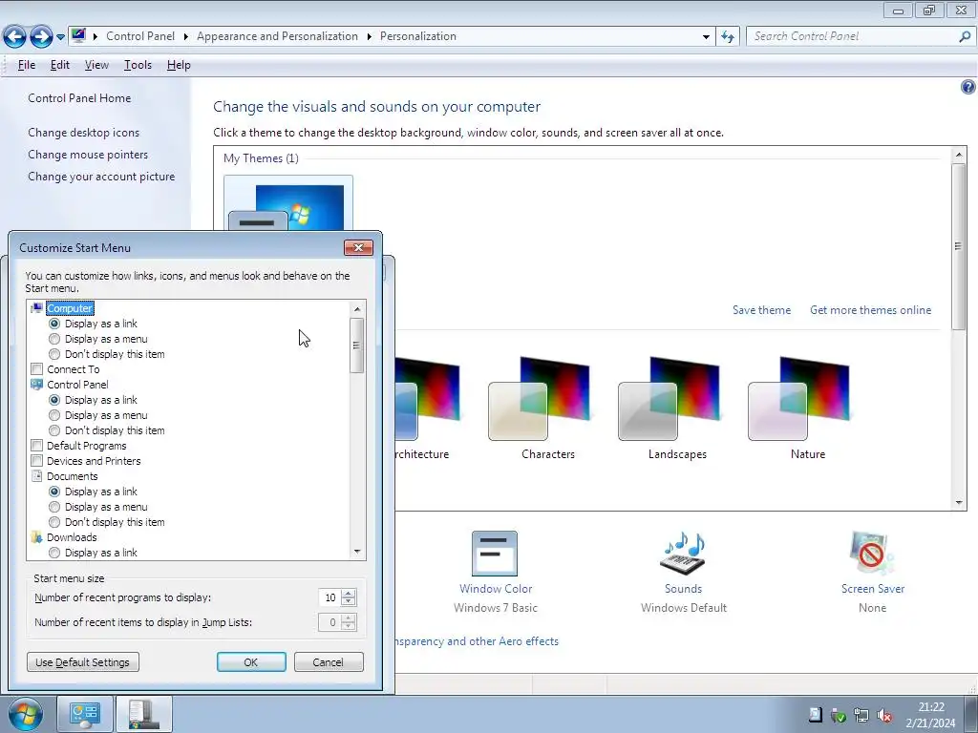Open Control Panel taskbar button
This screenshot has height=733, width=978.
(85, 714)
